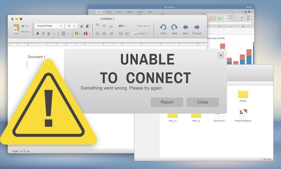Switch to the Layout tab in spreadsheet
Viewport: 281px width, 169px height.
(x=109, y=12)
